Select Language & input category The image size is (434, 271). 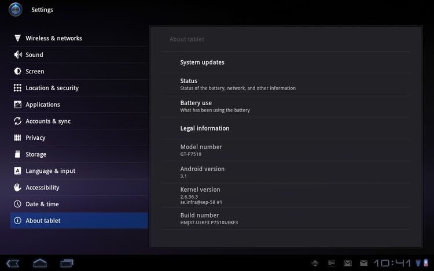click(50, 171)
